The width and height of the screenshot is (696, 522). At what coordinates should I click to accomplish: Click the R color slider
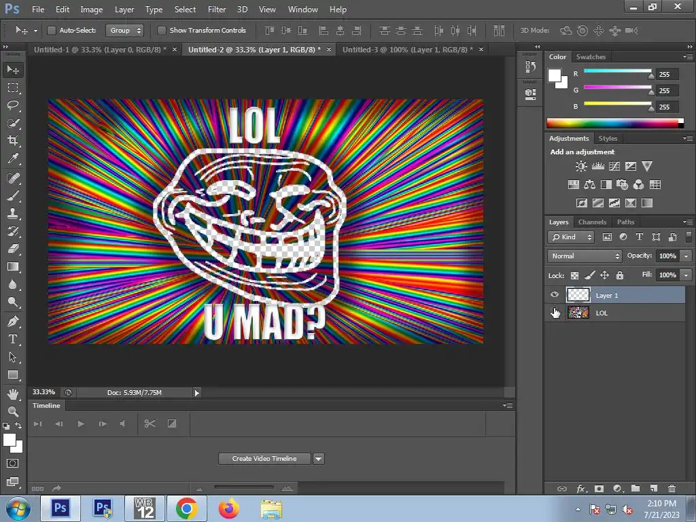[617, 71]
